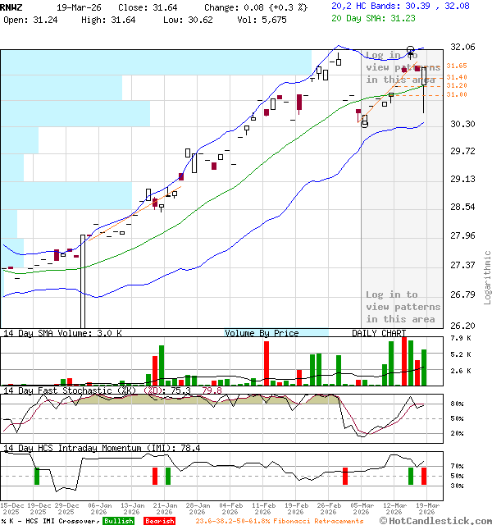
Task: Click the green Bullish legend box
Action: 118,520
